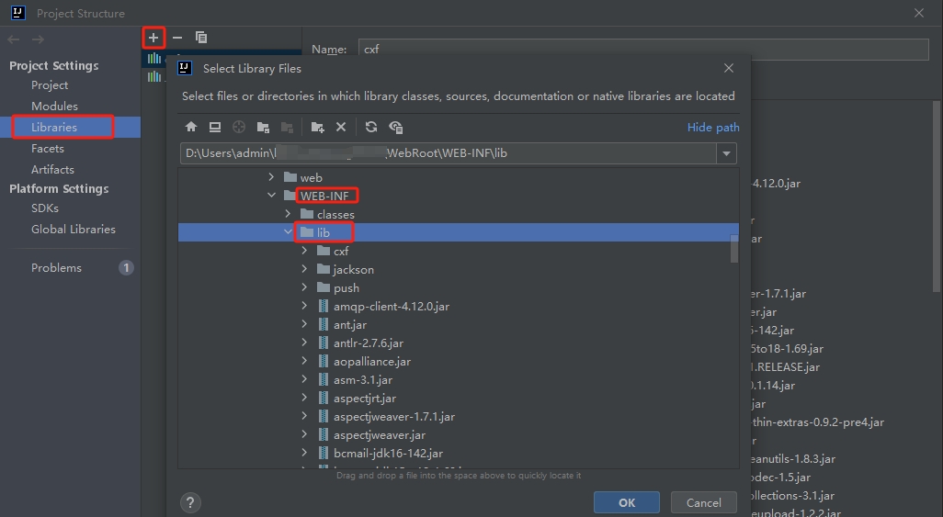
Task: Remove the library with minus icon
Action: pyautogui.click(x=177, y=38)
